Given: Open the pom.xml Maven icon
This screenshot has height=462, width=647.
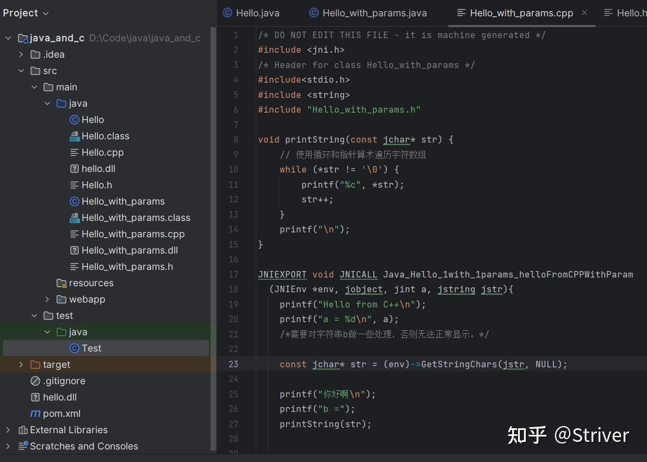Looking at the screenshot, I should (x=35, y=414).
